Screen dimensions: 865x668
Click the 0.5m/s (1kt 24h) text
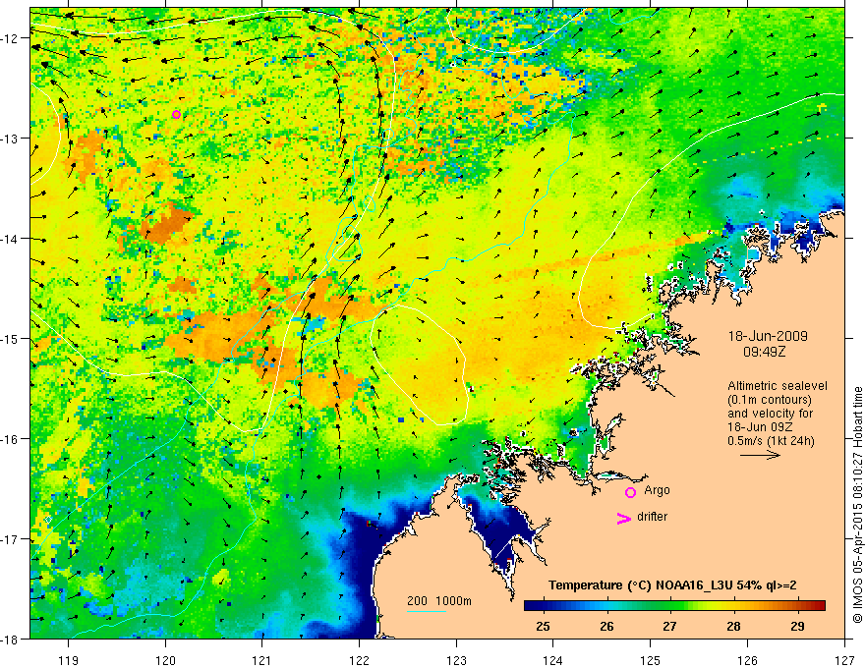tap(771, 441)
